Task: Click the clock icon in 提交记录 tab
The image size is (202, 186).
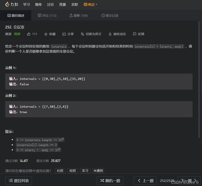Action: [x=103, y=16]
